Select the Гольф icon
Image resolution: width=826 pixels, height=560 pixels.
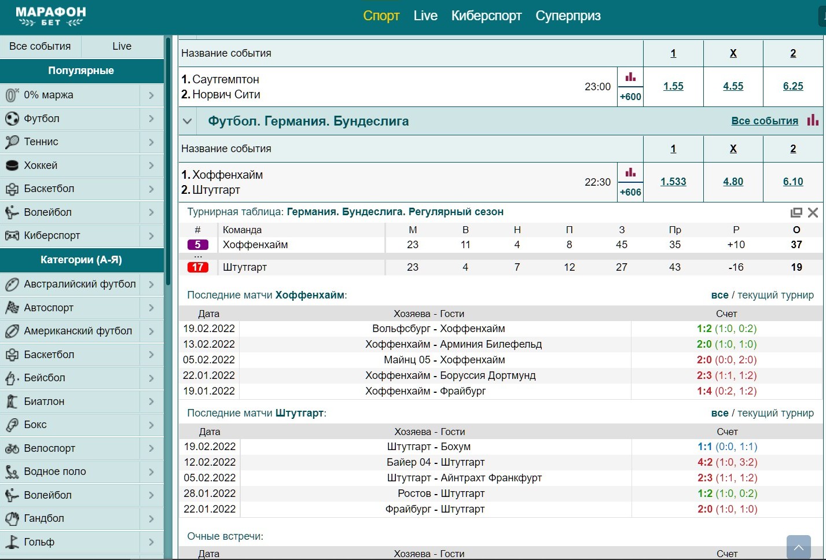pyautogui.click(x=12, y=542)
